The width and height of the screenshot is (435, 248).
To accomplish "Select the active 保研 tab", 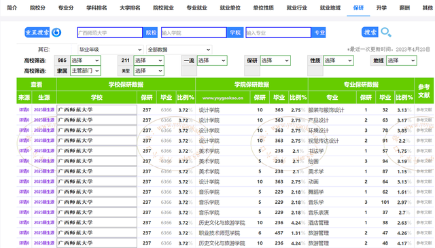I will coord(358,7).
